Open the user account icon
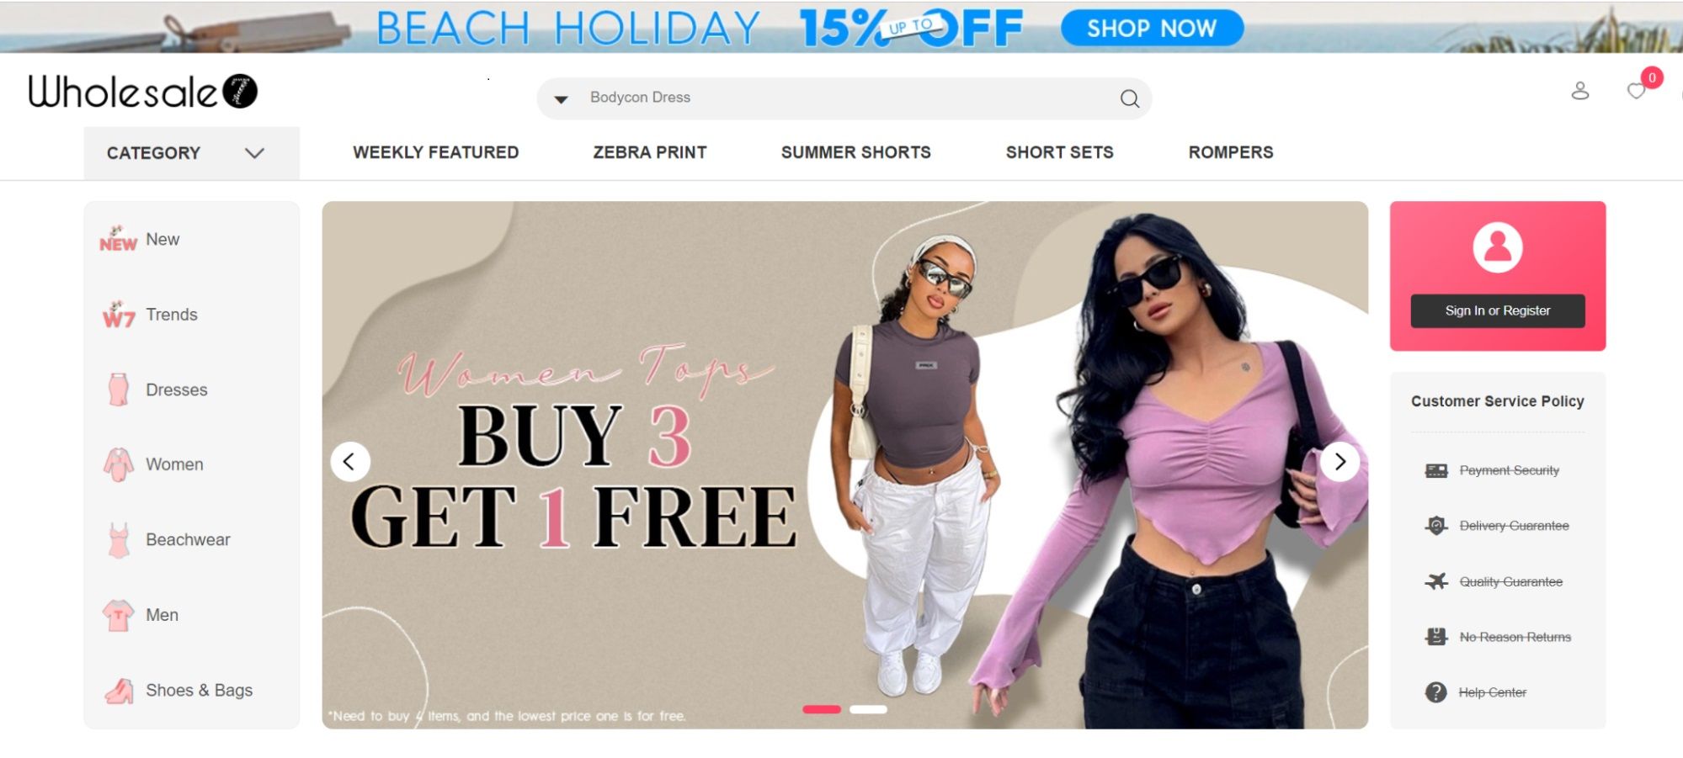The height and width of the screenshot is (758, 1683). pyautogui.click(x=1580, y=91)
